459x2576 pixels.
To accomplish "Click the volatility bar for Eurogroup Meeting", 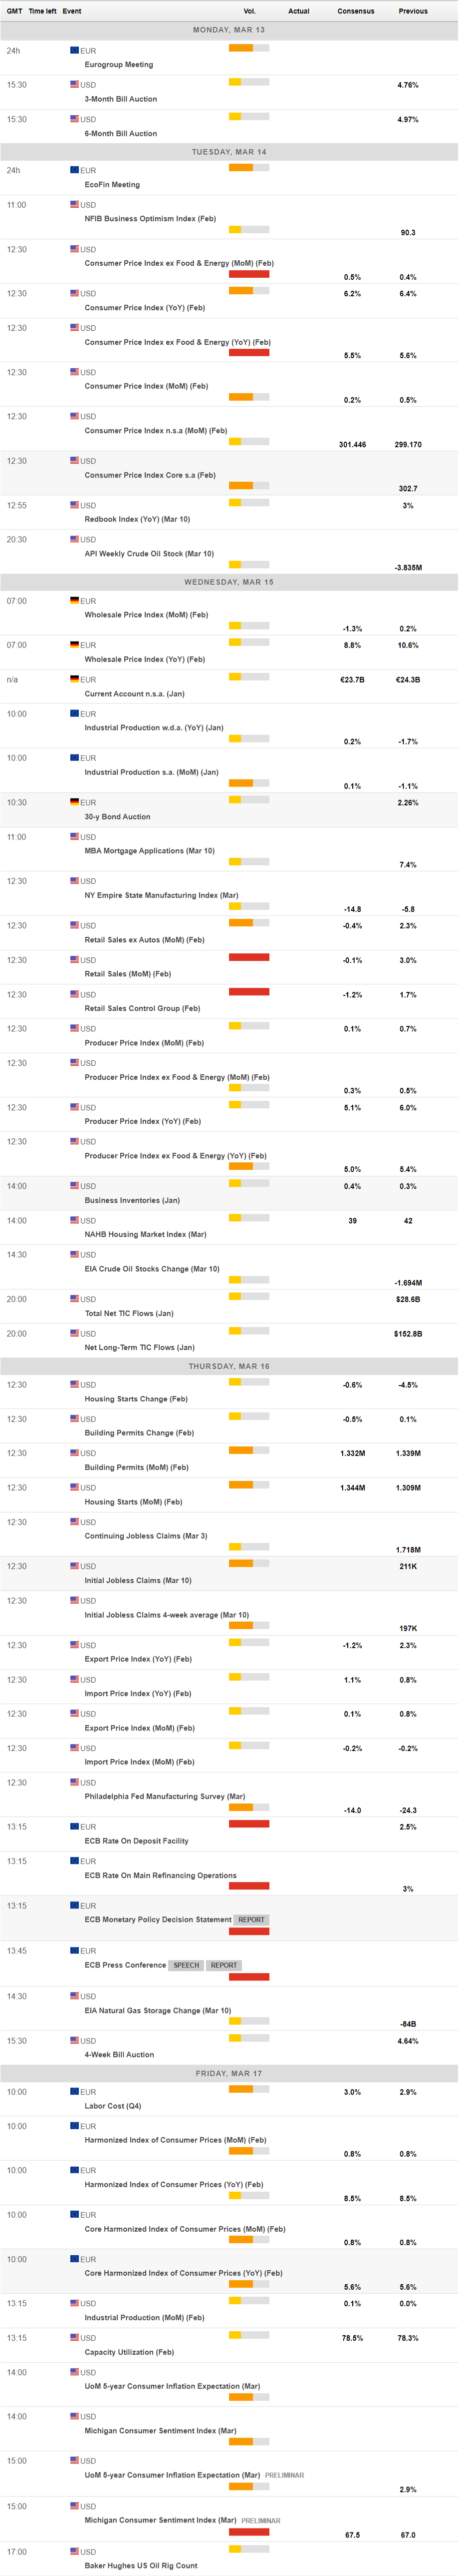I will point(249,48).
